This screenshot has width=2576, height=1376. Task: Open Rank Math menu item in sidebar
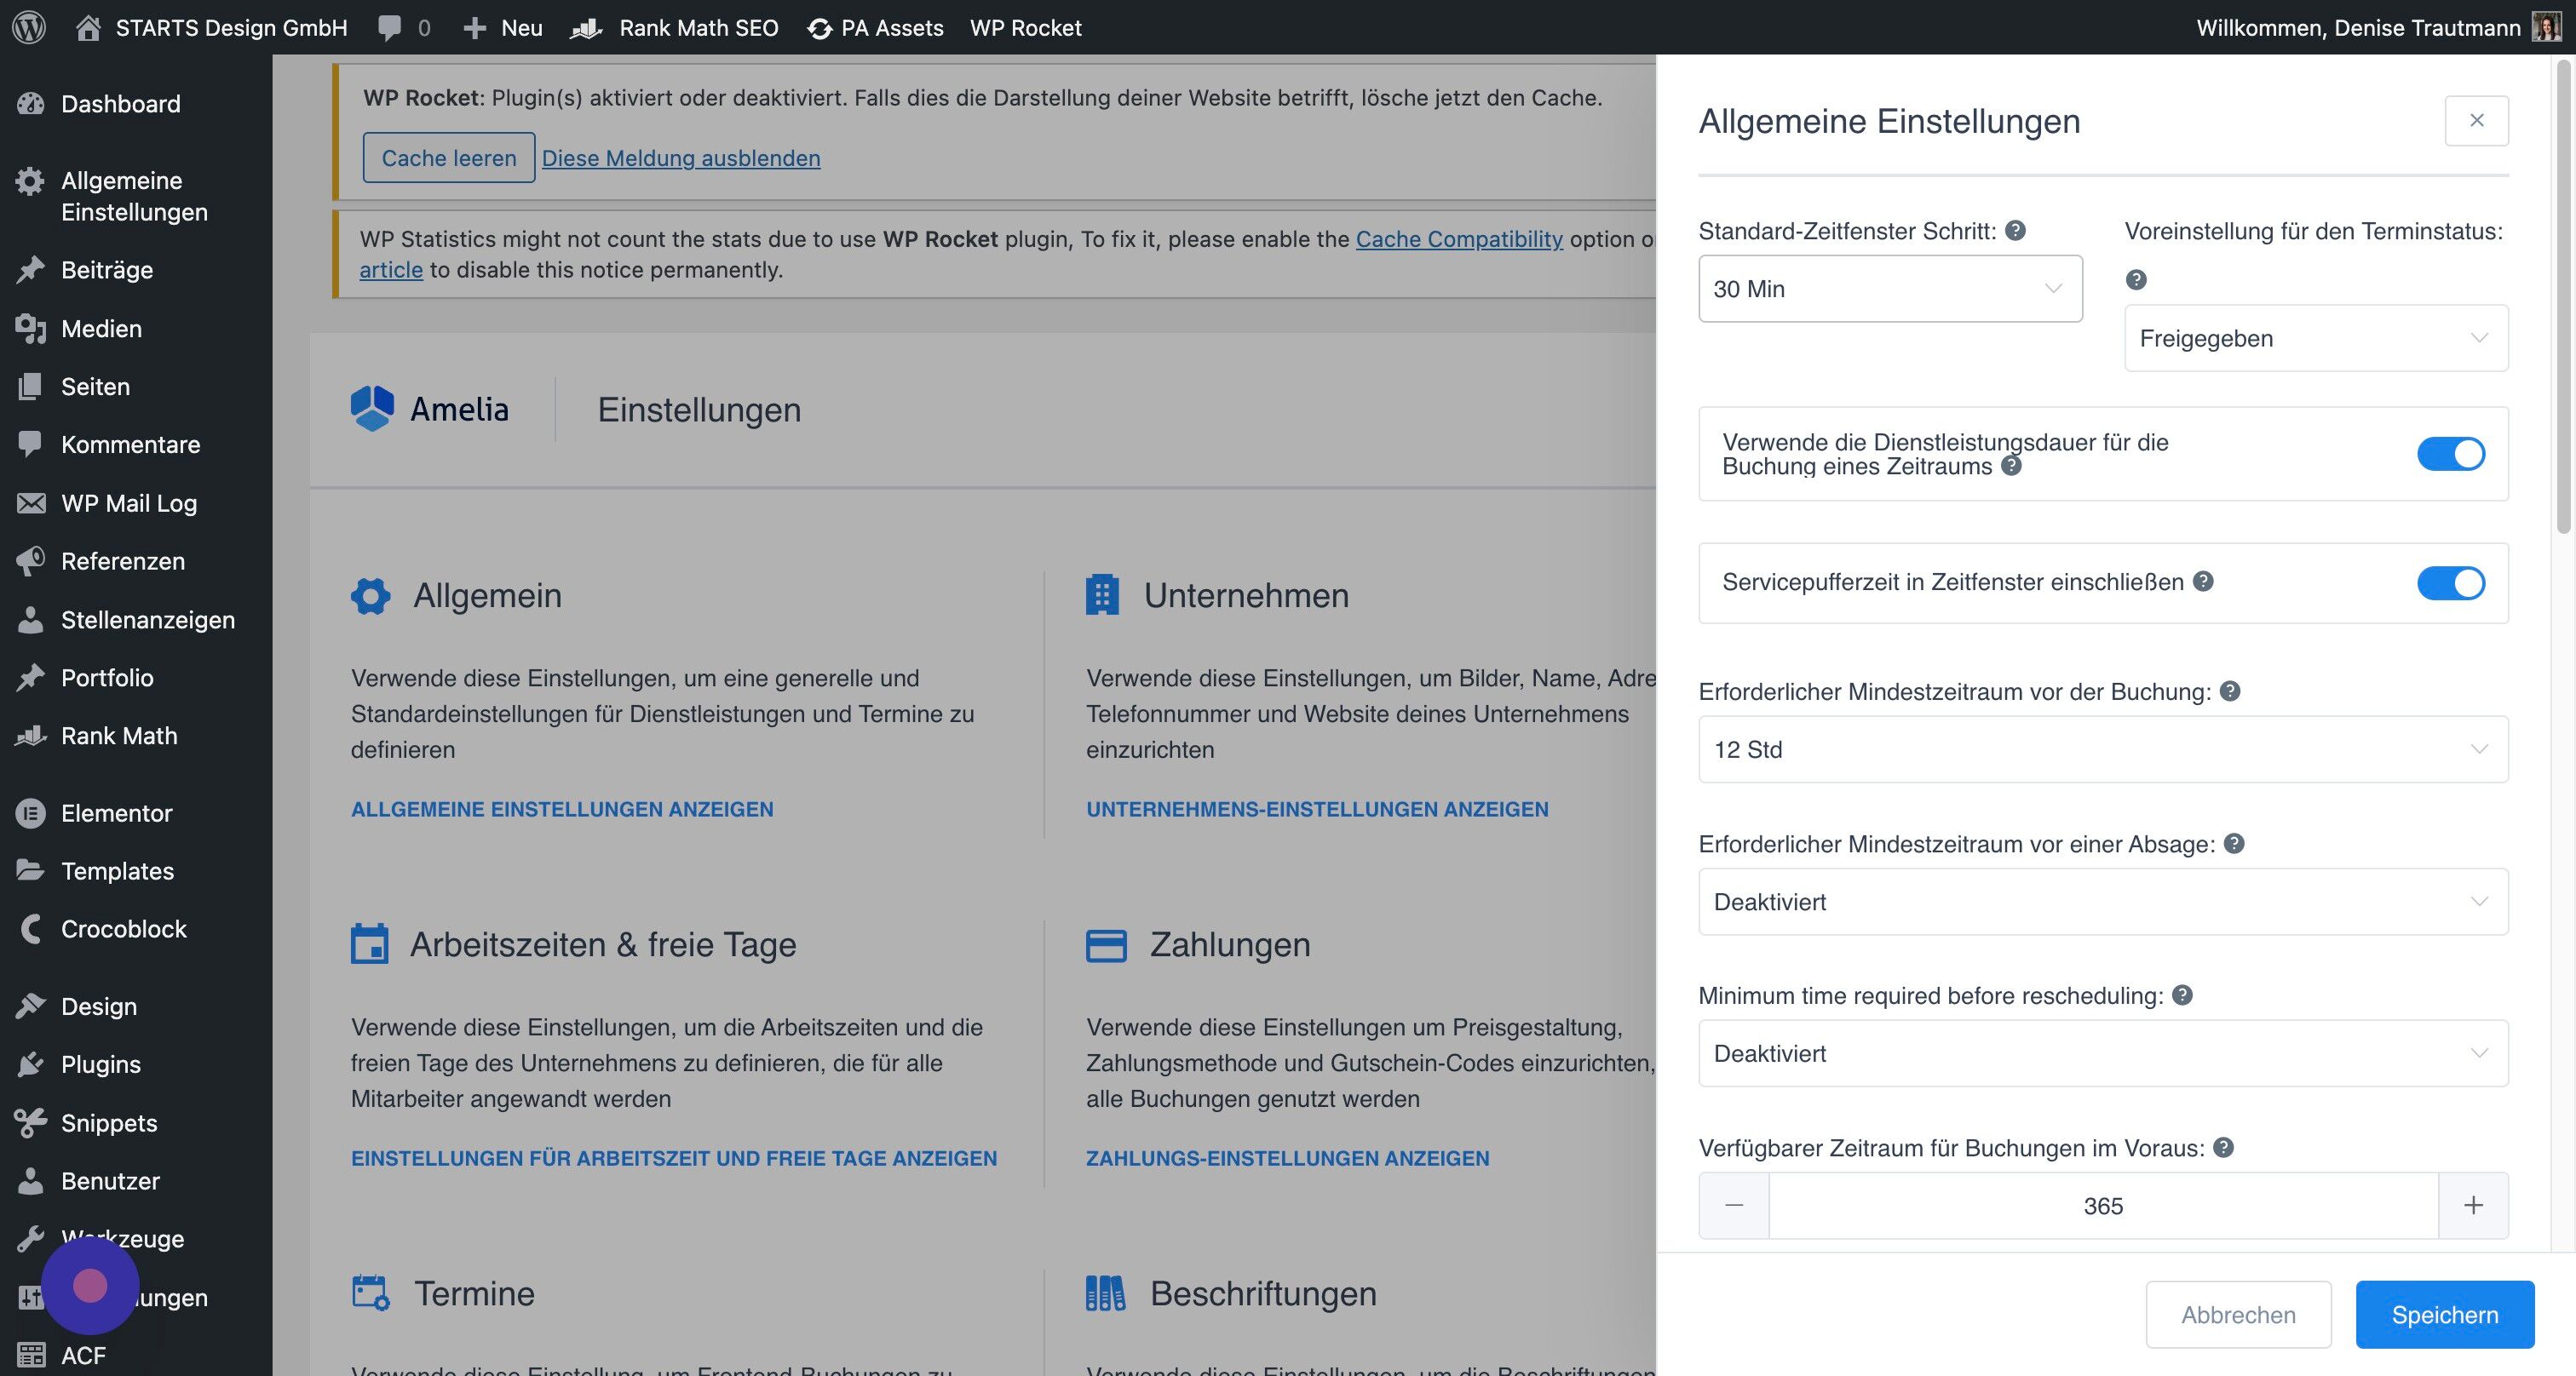pos(119,736)
